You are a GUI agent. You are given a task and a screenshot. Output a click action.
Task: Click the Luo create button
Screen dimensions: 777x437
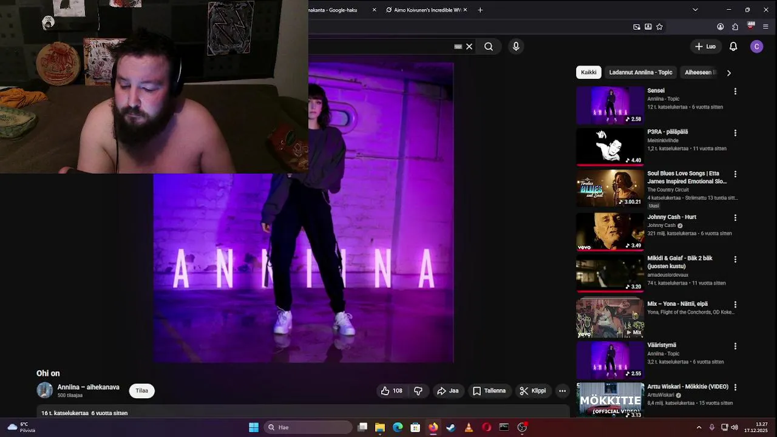[705, 47]
